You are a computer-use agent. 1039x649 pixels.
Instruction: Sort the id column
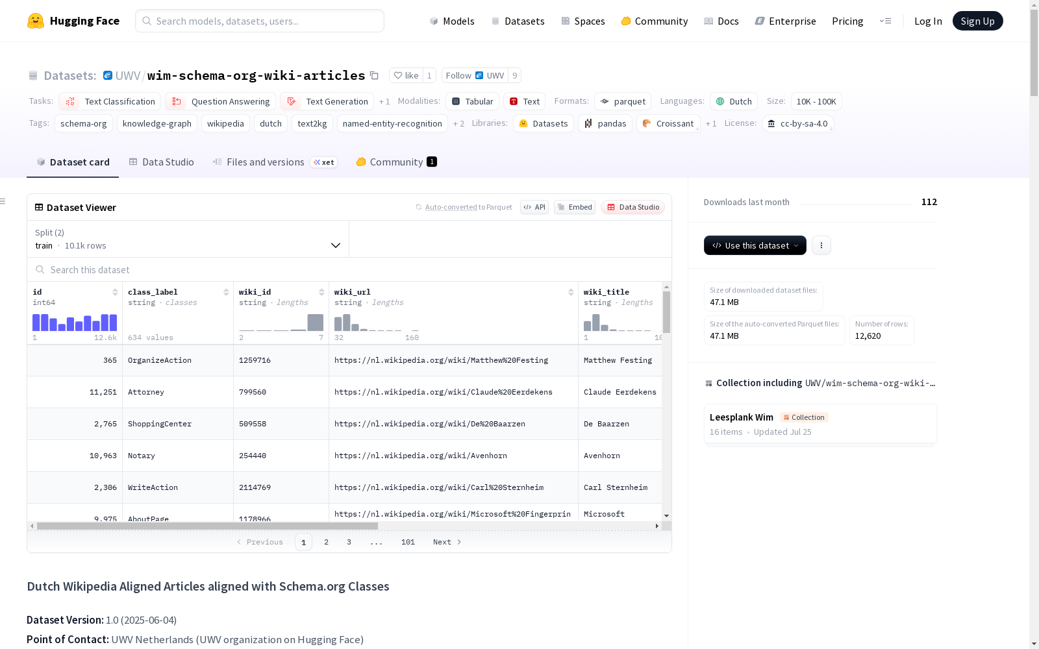(x=115, y=292)
